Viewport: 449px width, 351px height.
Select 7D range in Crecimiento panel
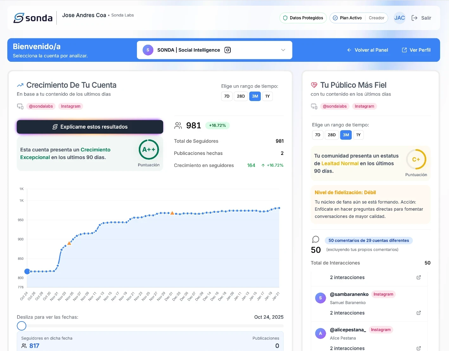227,96
